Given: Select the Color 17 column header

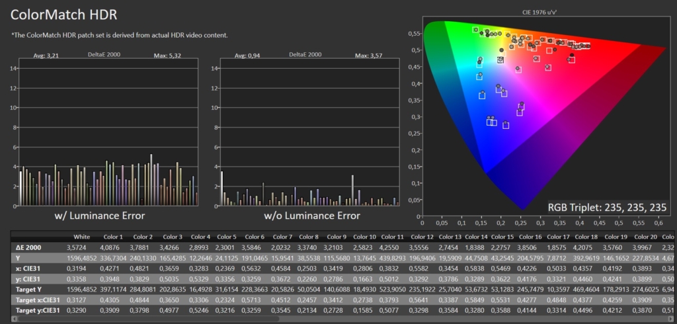Looking at the screenshot, I should click(x=558, y=237).
